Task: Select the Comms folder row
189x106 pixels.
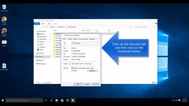Action: pyautogui.click(x=57, y=36)
